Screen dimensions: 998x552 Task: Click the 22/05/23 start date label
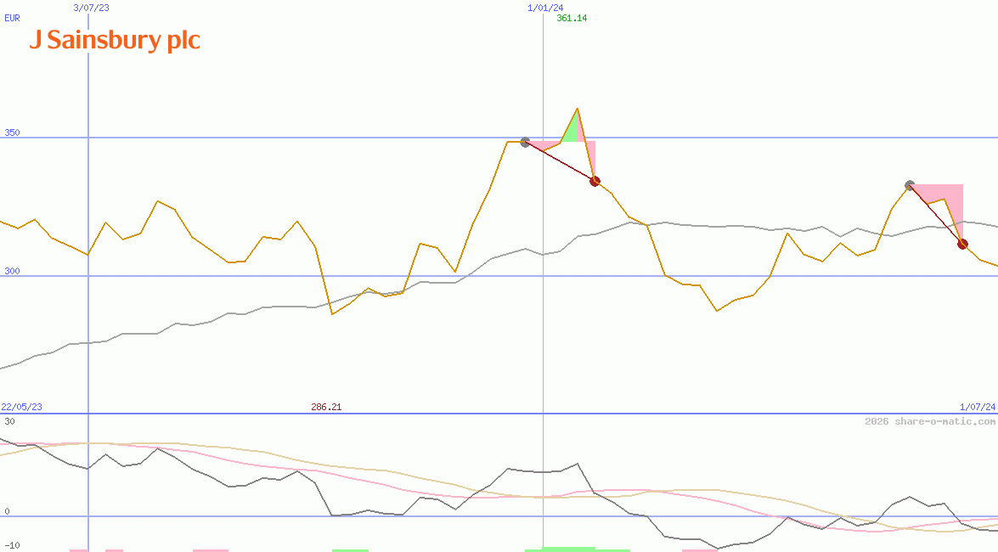click(x=21, y=407)
